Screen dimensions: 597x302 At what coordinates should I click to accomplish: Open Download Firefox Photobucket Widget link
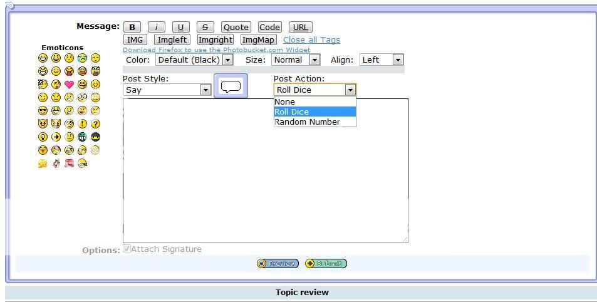pos(216,50)
